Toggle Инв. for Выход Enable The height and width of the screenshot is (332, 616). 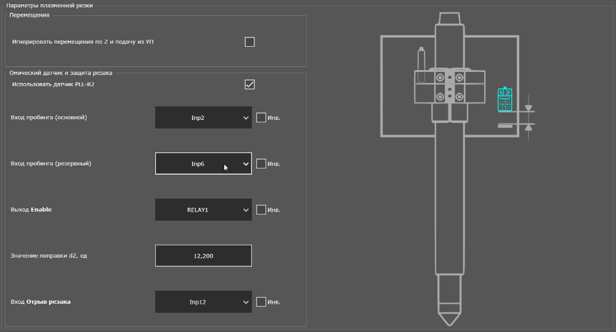point(261,210)
